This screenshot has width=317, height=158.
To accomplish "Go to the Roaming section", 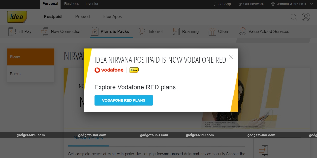I will point(186,32).
